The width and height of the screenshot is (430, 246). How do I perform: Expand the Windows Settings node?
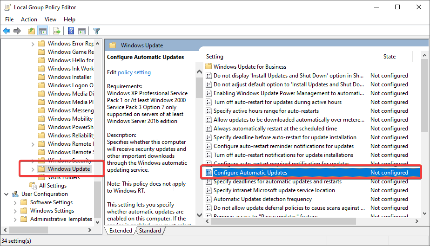pos(15,211)
